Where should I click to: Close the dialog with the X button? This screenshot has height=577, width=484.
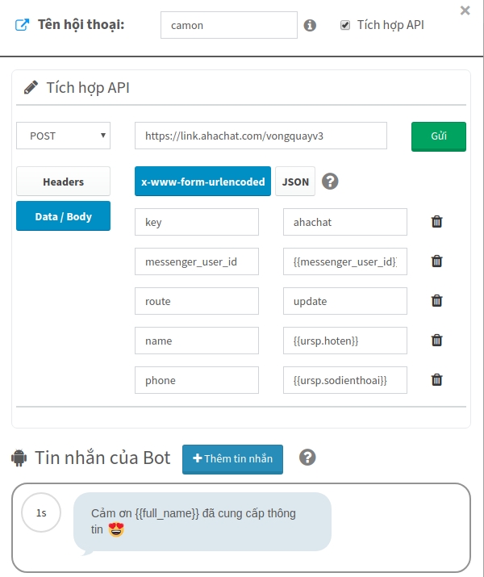pyautogui.click(x=465, y=10)
